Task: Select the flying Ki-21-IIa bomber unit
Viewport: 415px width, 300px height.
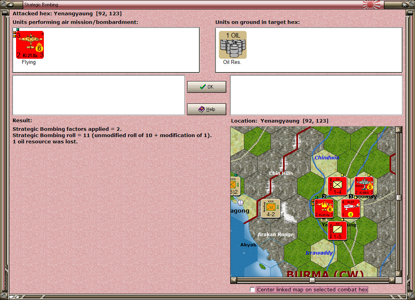Action: pyautogui.click(x=30, y=45)
